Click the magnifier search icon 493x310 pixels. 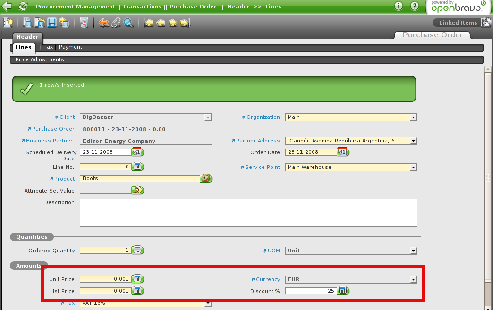coord(128,23)
